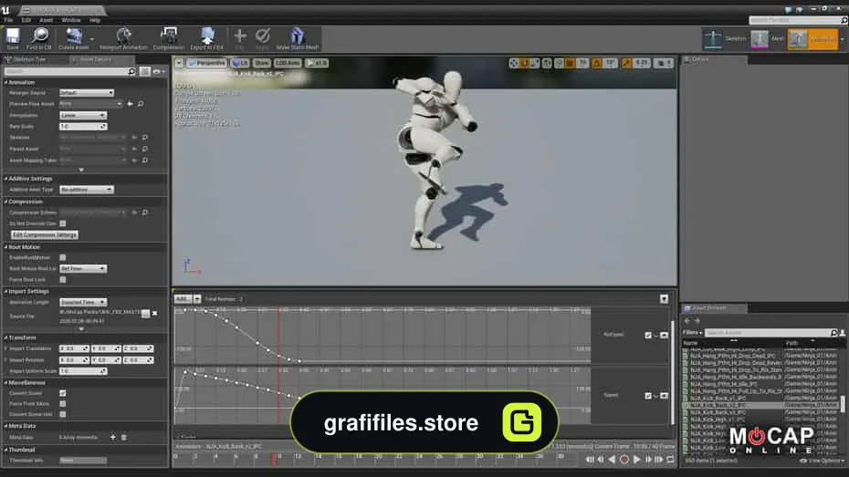Open the Window menu
The image size is (849, 477).
click(x=71, y=20)
